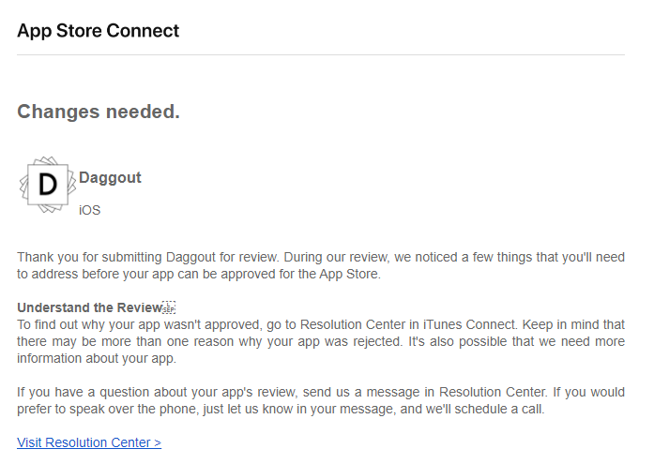Viewport: 654px width, 464px height.
Task: Click the Daggout app icon
Action: pyautogui.click(x=48, y=185)
